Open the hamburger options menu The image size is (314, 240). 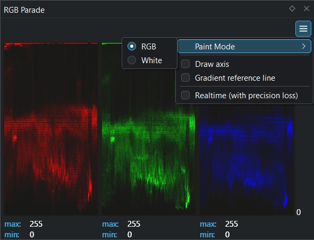point(303,29)
